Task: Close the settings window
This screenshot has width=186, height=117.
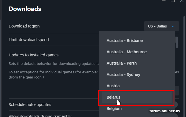Action: 182,1
